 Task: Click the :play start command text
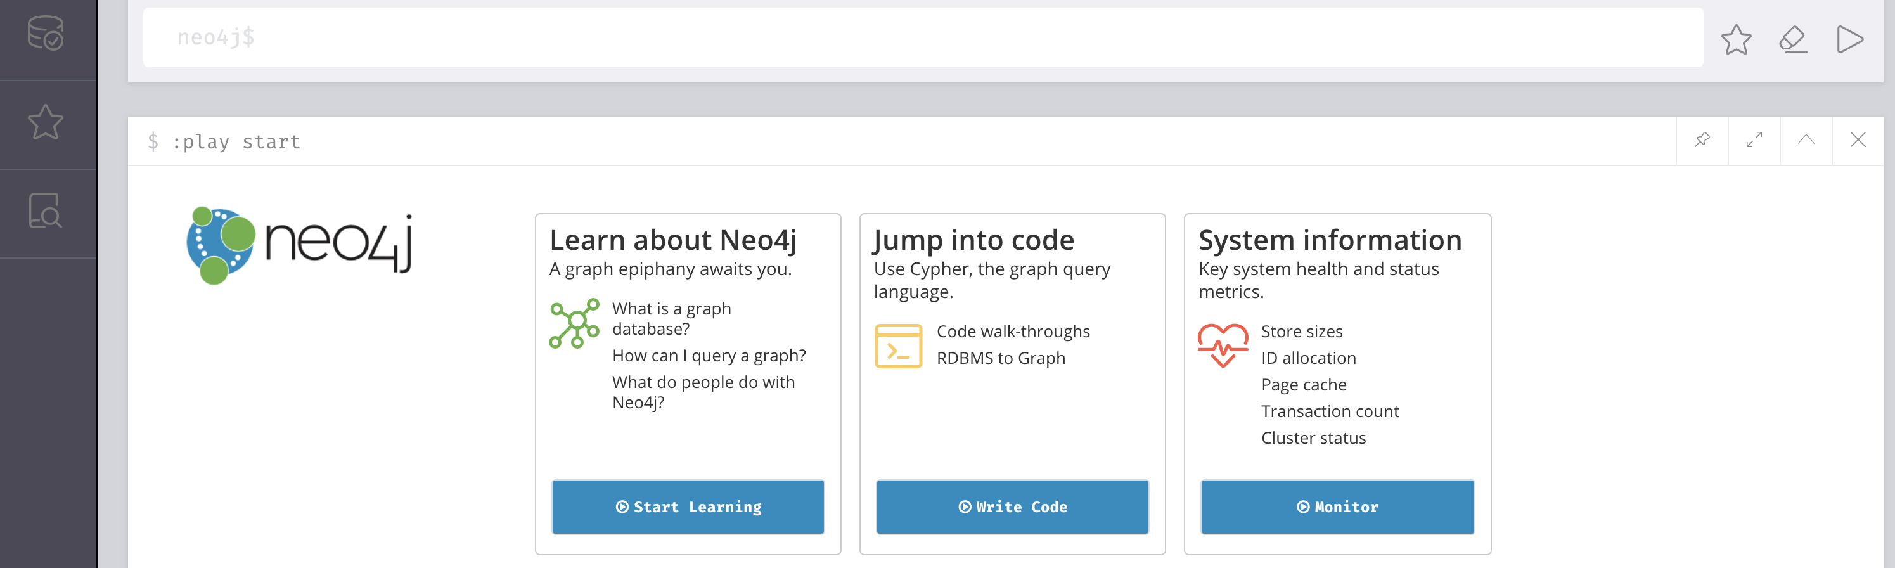pyautogui.click(x=236, y=141)
